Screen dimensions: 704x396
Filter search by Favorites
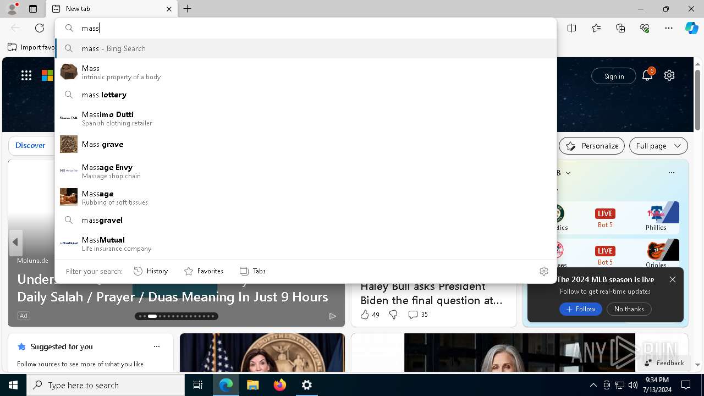pyautogui.click(x=204, y=271)
